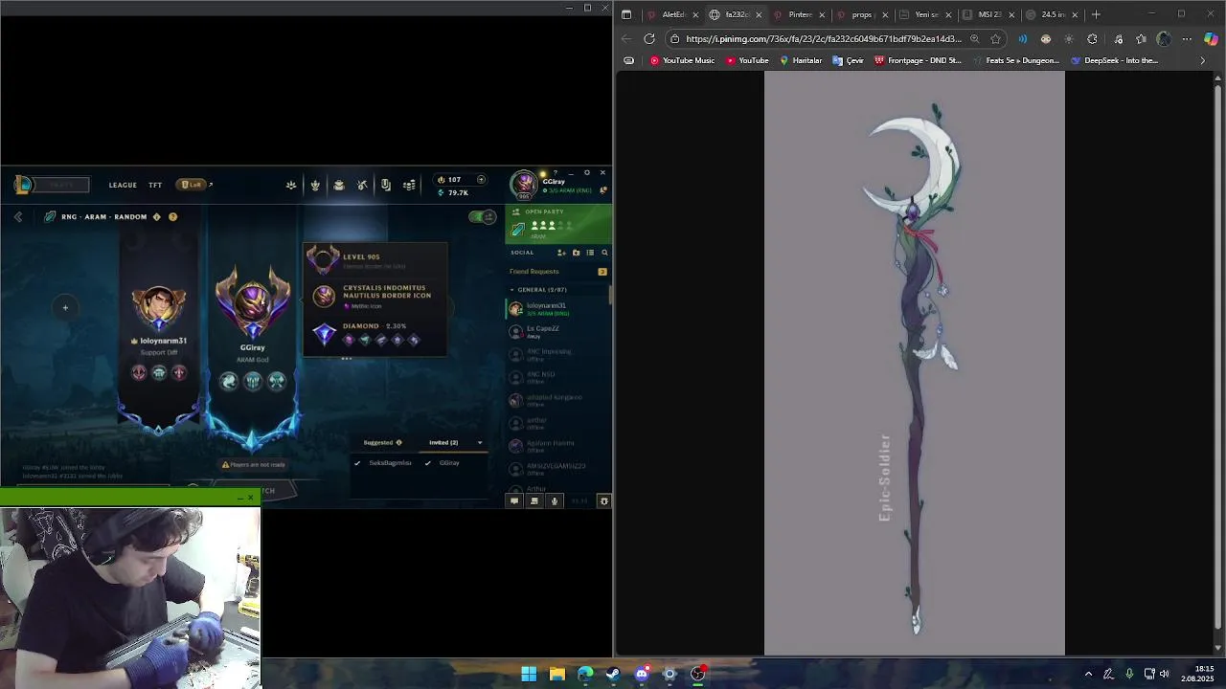
Task: Open the Haritalar bookmark
Action: pyautogui.click(x=801, y=60)
